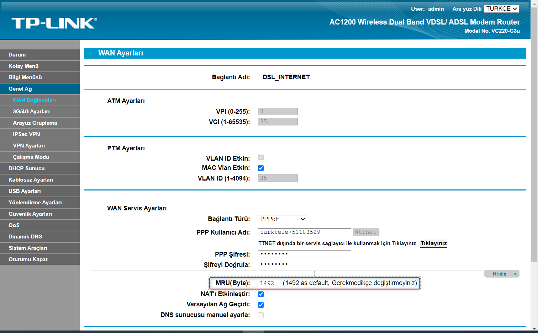Click the VCI input field

[x=278, y=122]
